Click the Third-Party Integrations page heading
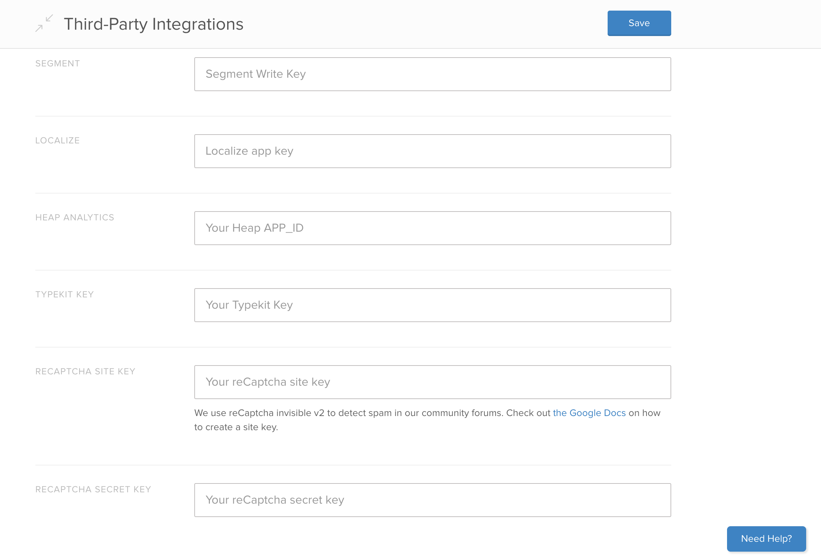Viewport: 821px width, 558px height. pyautogui.click(x=153, y=24)
